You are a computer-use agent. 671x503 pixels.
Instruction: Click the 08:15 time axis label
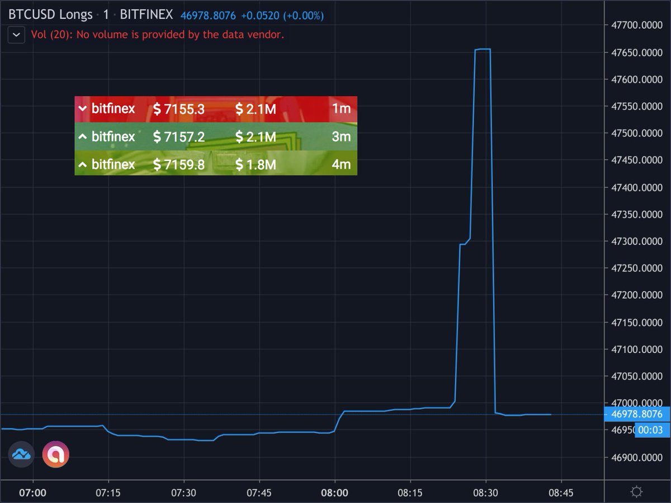[410, 493]
